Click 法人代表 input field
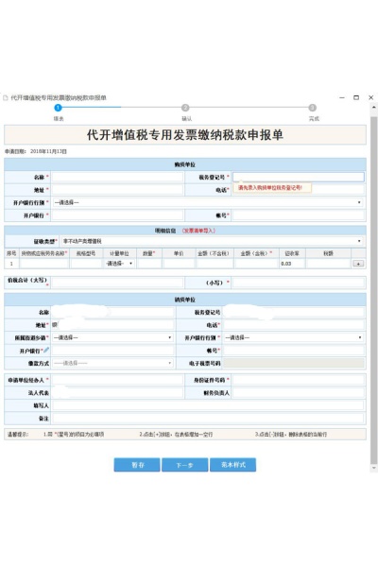This screenshot has height=567, width=378. (117, 393)
